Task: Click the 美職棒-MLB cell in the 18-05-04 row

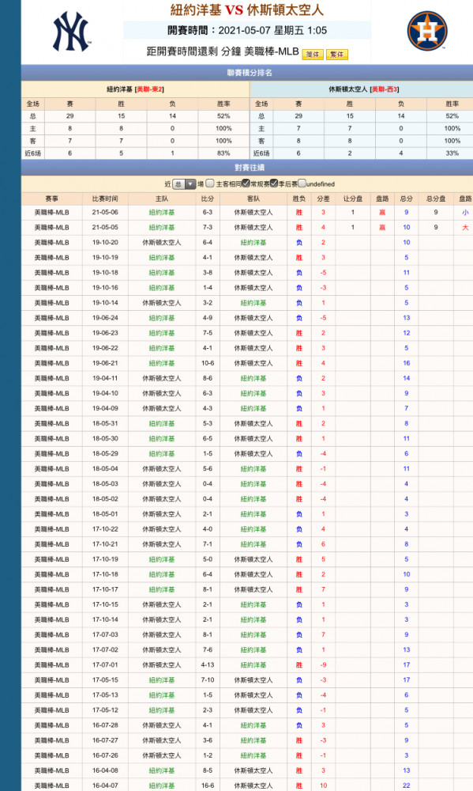Action: pos(51,469)
